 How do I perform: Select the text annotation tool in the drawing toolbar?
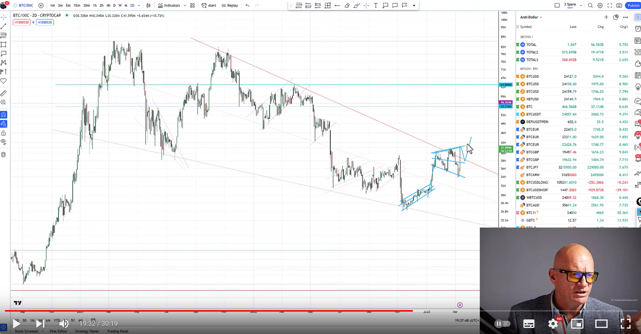(x=376, y=5)
